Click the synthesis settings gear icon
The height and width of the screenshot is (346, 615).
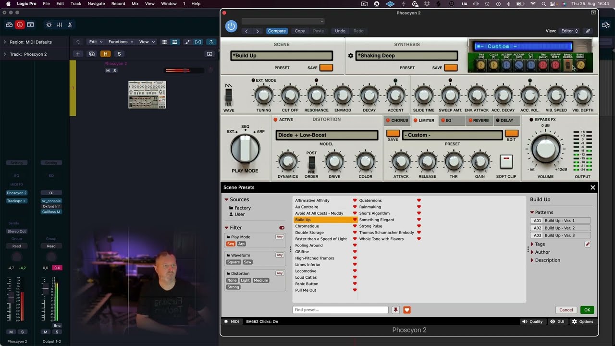pyautogui.click(x=350, y=56)
